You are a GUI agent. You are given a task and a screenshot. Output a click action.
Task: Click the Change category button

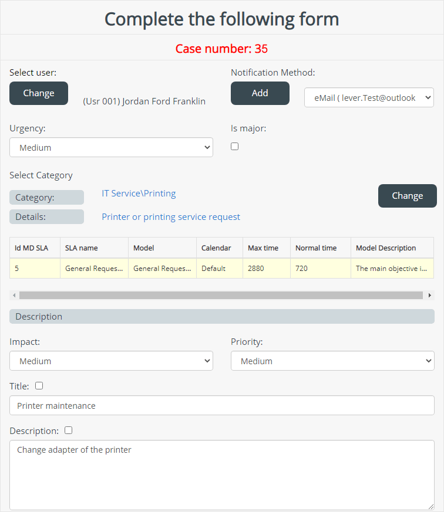pos(408,195)
